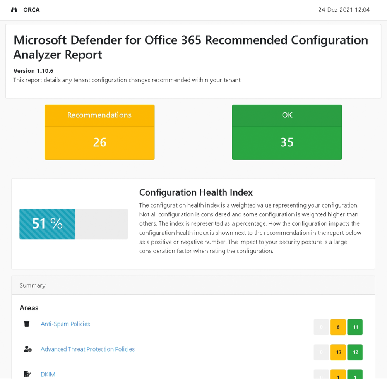Click the 51% configuration health progress bar
387x379 pixels.
[47, 224]
